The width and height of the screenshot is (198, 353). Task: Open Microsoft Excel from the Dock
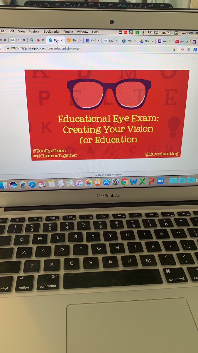[142, 182]
